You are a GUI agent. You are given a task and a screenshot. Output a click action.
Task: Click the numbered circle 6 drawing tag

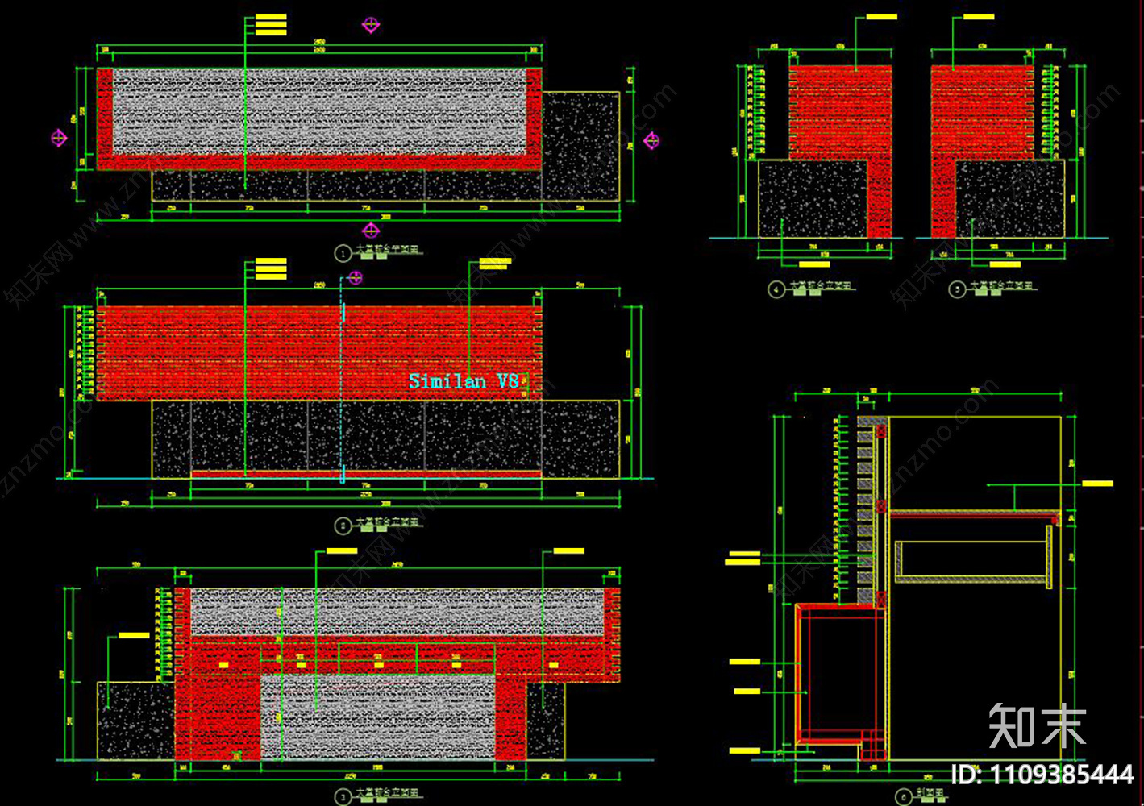coord(905,797)
